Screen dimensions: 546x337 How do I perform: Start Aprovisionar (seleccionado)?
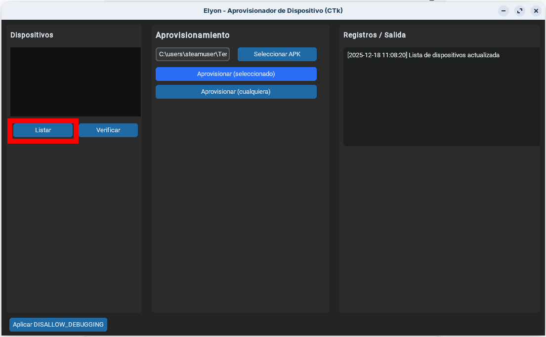click(236, 74)
